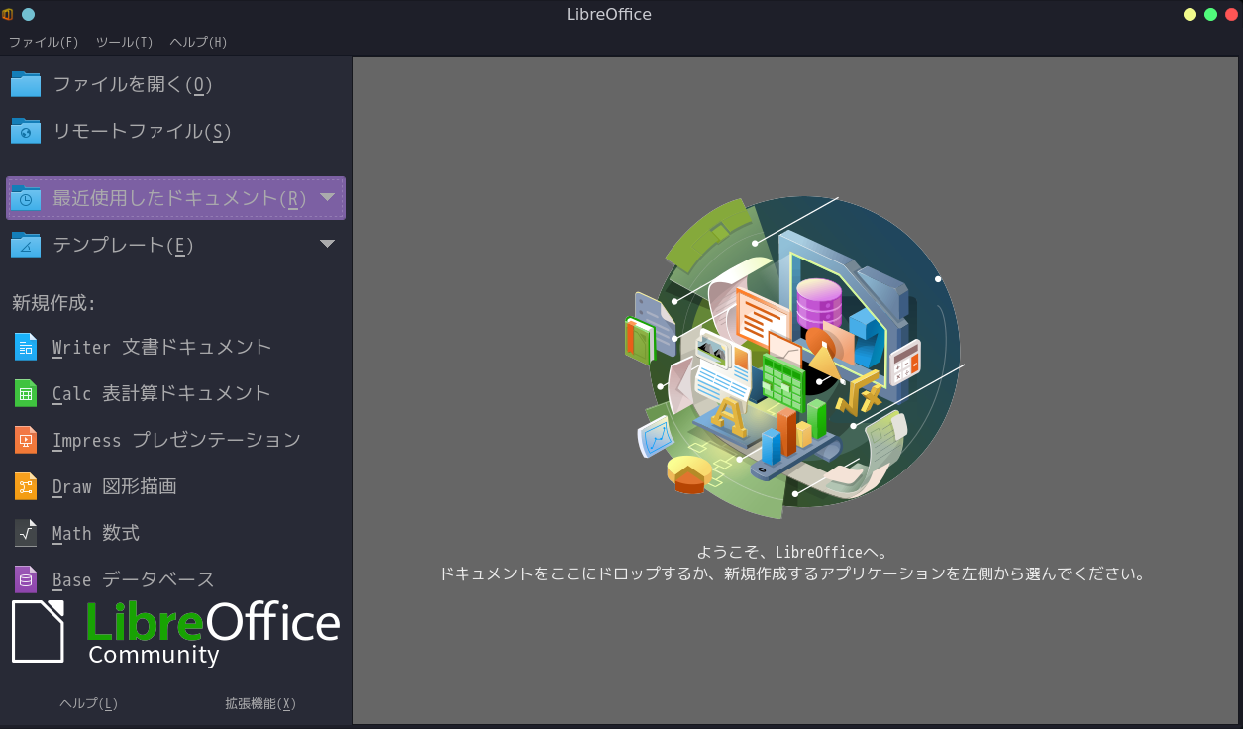Create new Impress プレゼンテーション
Viewport: 1243px width, 729px height.
coord(176,440)
